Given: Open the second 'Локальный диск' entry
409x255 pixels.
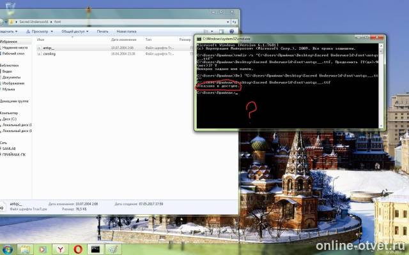Looking at the screenshot, I should [x=17, y=131].
